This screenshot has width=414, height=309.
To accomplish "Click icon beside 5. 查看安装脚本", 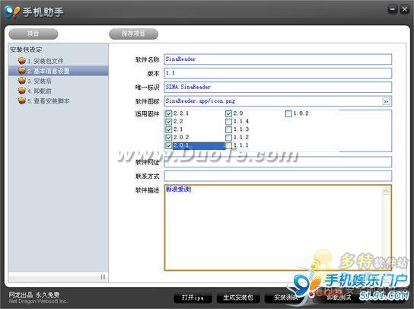I will [x=21, y=101].
